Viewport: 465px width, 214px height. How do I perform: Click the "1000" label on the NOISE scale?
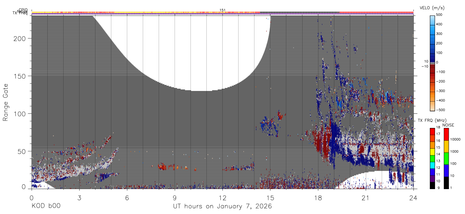[455, 151]
